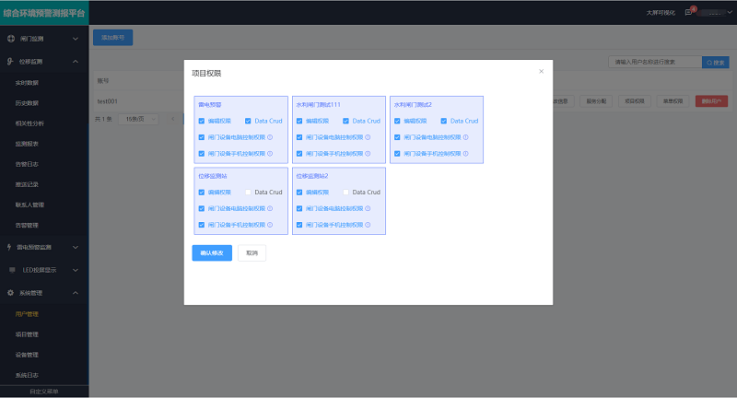Check Data Crud under 位移监测站2
The height and width of the screenshot is (398, 737).
click(346, 193)
